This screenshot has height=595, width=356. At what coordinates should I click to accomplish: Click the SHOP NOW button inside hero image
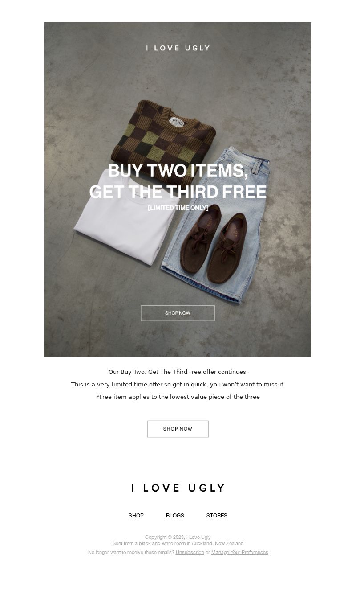(178, 313)
